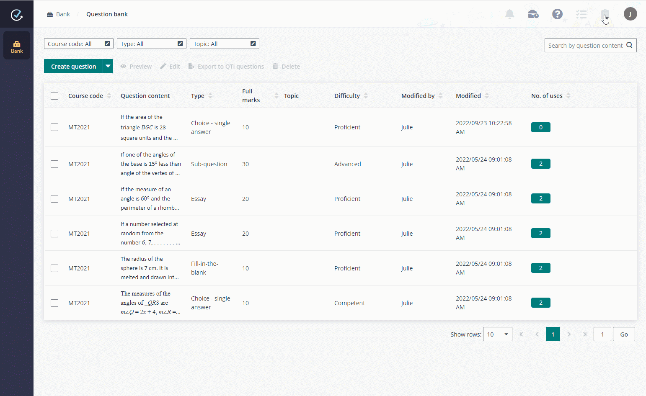The image size is (646, 396).
Task: Open the help question mark icon
Action: [557, 14]
